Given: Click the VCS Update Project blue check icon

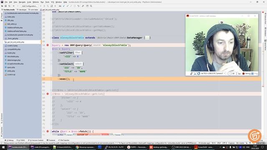Looking at the screenshot, I should point(64,6).
